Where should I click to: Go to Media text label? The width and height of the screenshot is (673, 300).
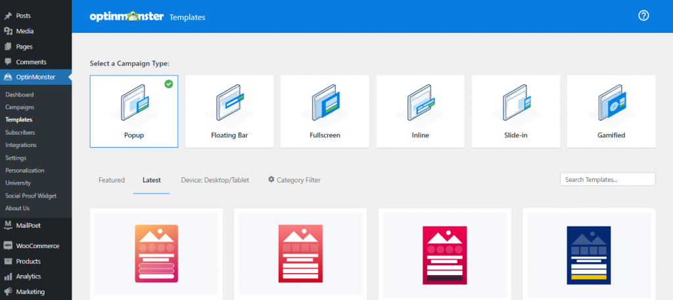point(25,32)
